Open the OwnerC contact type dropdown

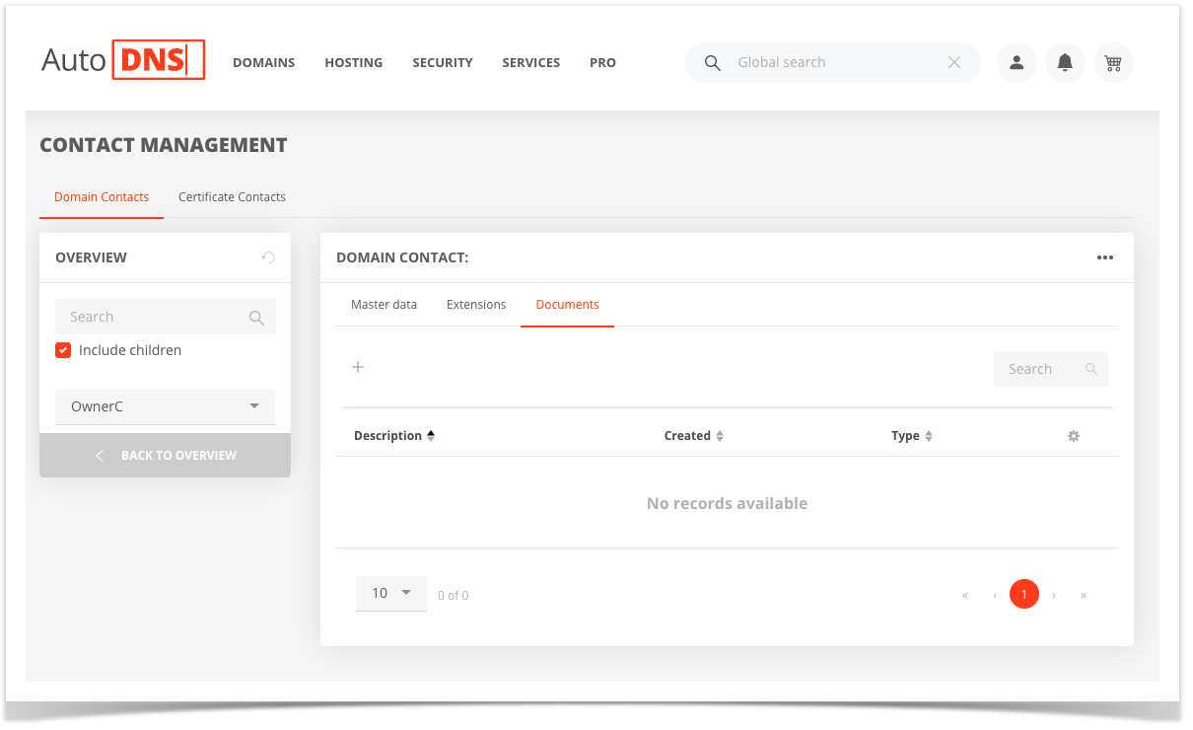tap(165, 406)
